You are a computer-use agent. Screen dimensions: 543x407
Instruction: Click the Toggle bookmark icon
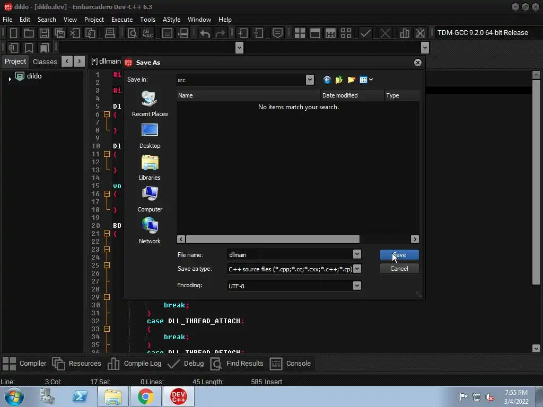click(29, 48)
